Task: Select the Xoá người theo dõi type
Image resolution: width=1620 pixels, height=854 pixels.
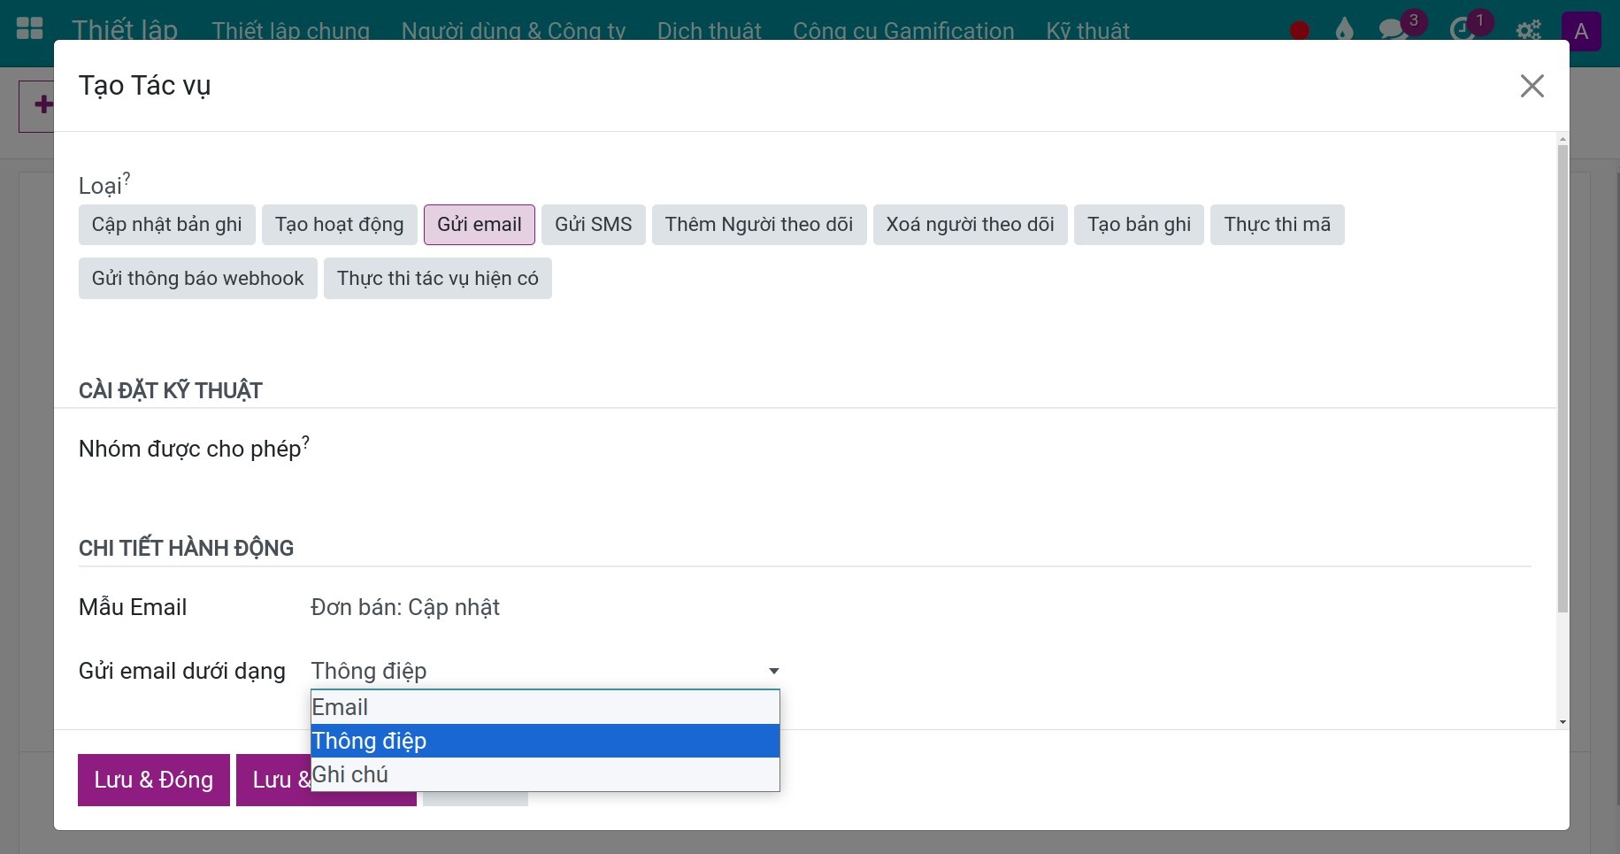Action: 971,225
